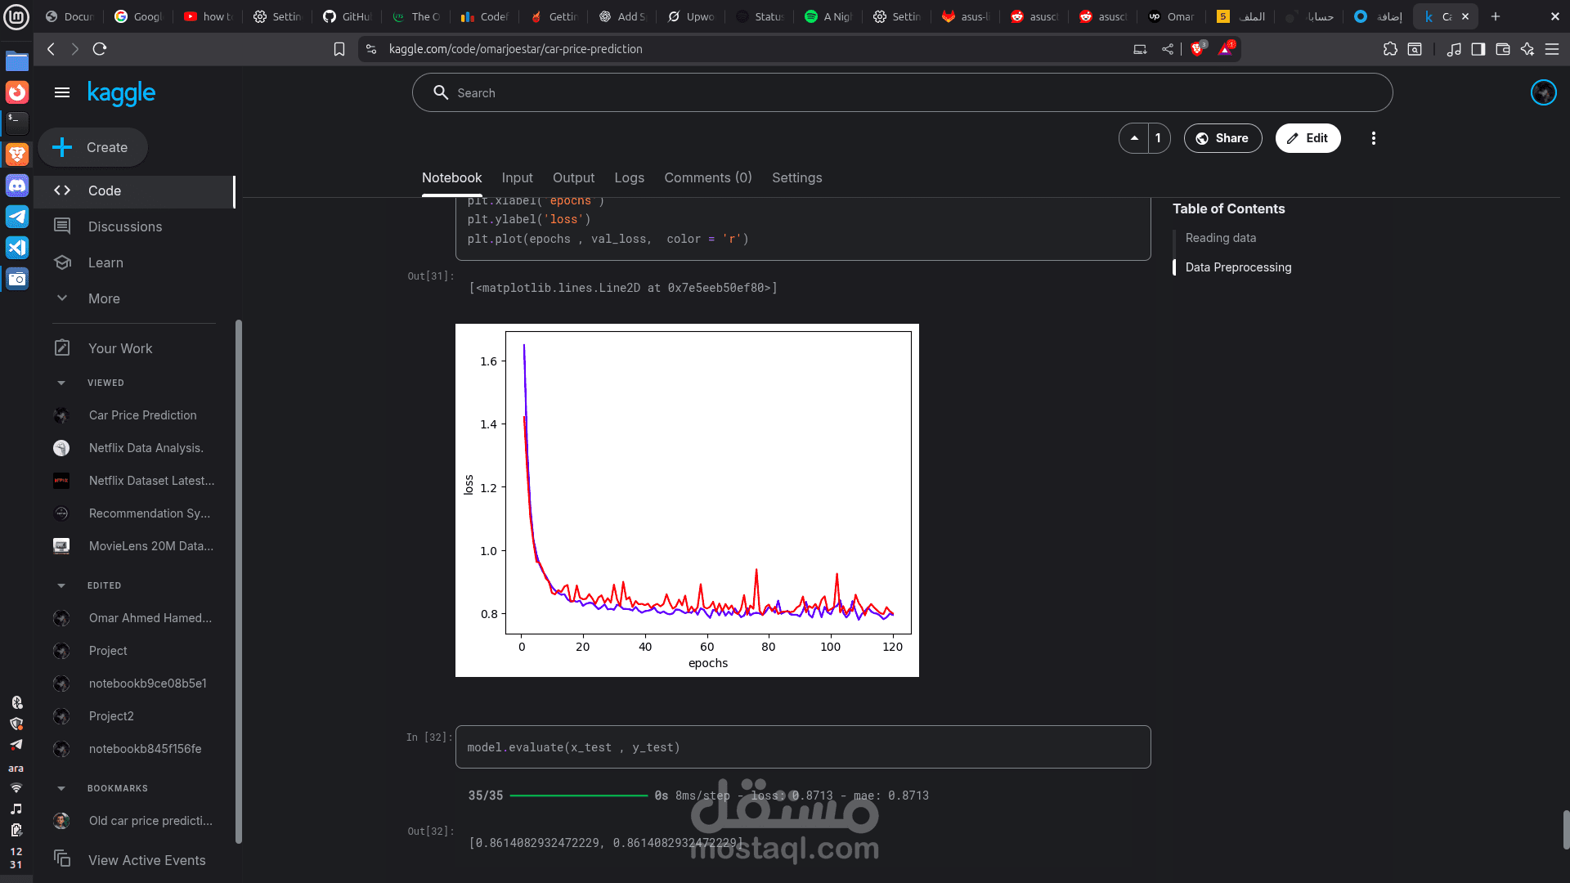
Task: Open the Project notebook
Action: (108, 651)
